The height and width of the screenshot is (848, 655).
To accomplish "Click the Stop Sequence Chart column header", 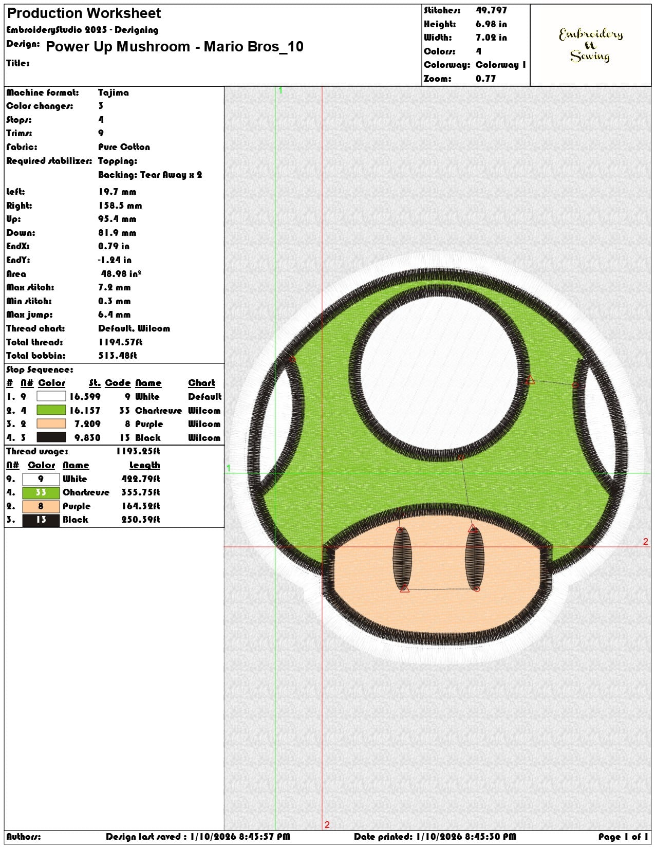I will [x=201, y=383].
